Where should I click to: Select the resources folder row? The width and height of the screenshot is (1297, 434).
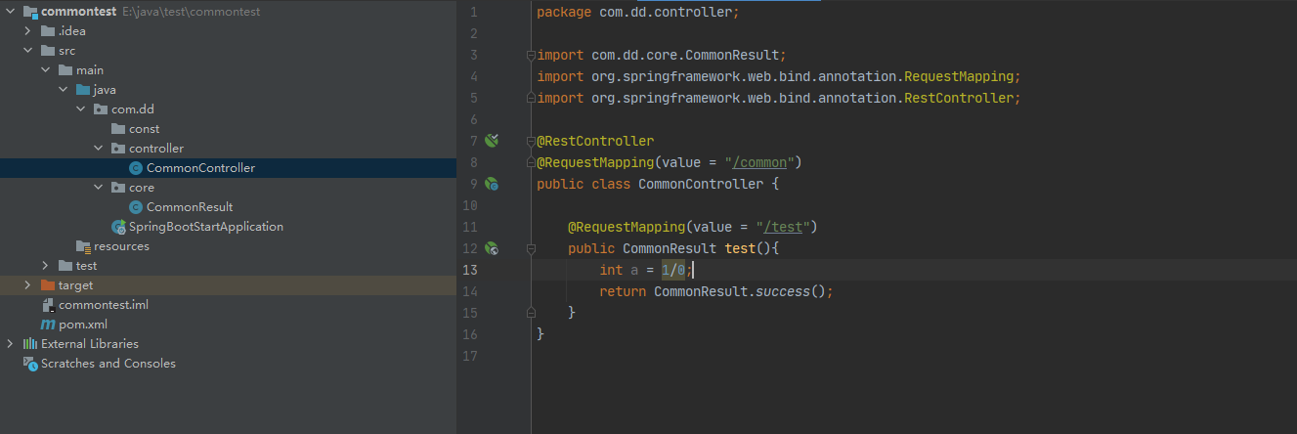pyautogui.click(x=228, y=246)
